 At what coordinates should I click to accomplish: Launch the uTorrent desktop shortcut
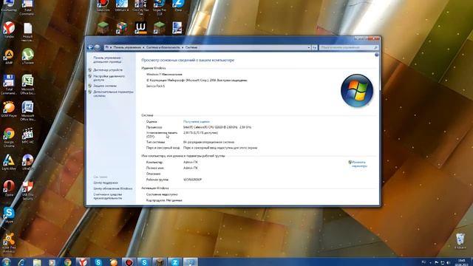(x=28, y=56)
